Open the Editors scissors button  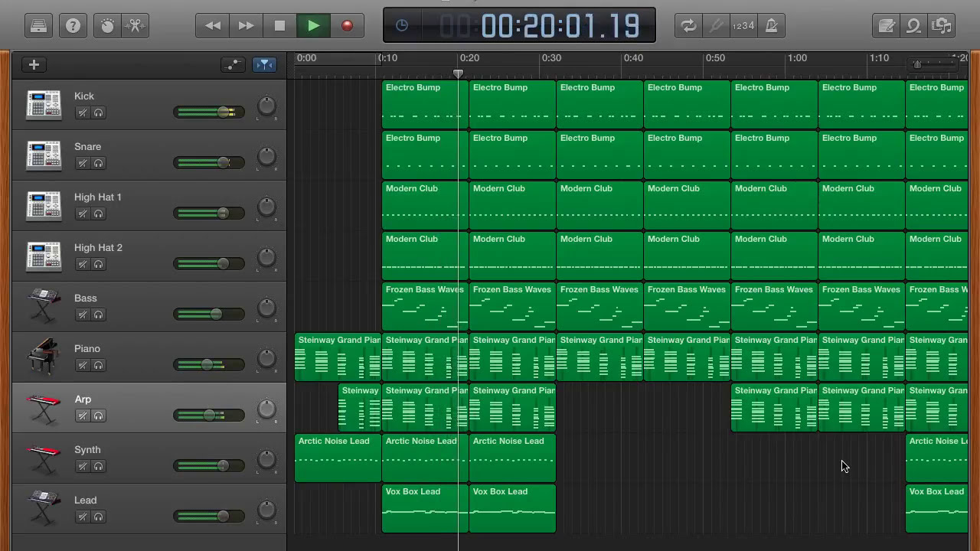pyautogui.click(x=135, y=26)
